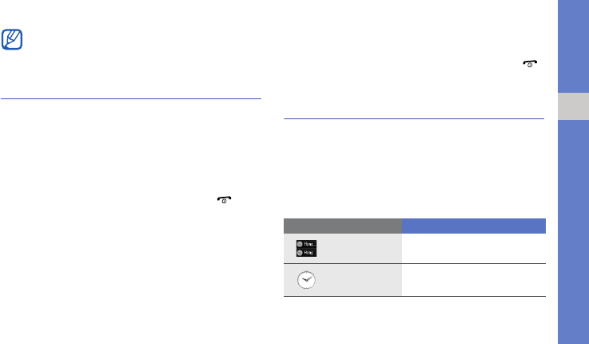Click the bottom entry of dual clock widget
Screen dimensions: 589x344
point(306,252)
